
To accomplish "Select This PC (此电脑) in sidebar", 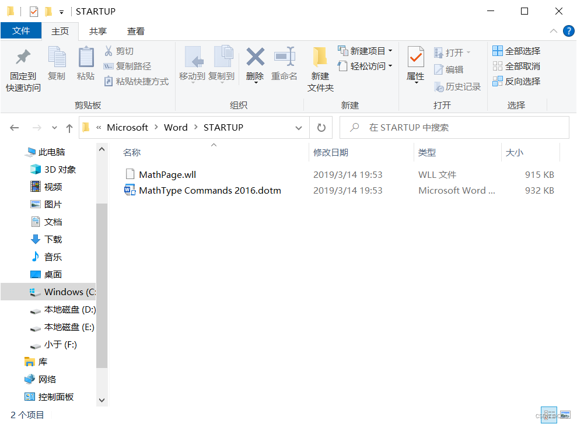I will 45,152.
